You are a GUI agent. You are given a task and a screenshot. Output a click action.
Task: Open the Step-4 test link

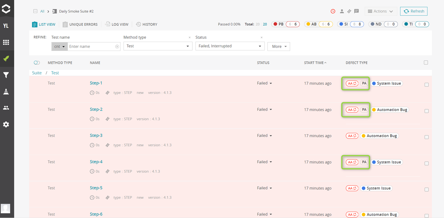click(x=96, y=162)
